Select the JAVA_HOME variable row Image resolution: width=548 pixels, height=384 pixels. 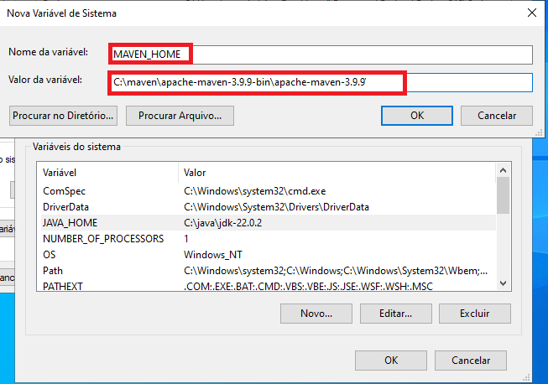coord(268,223)
